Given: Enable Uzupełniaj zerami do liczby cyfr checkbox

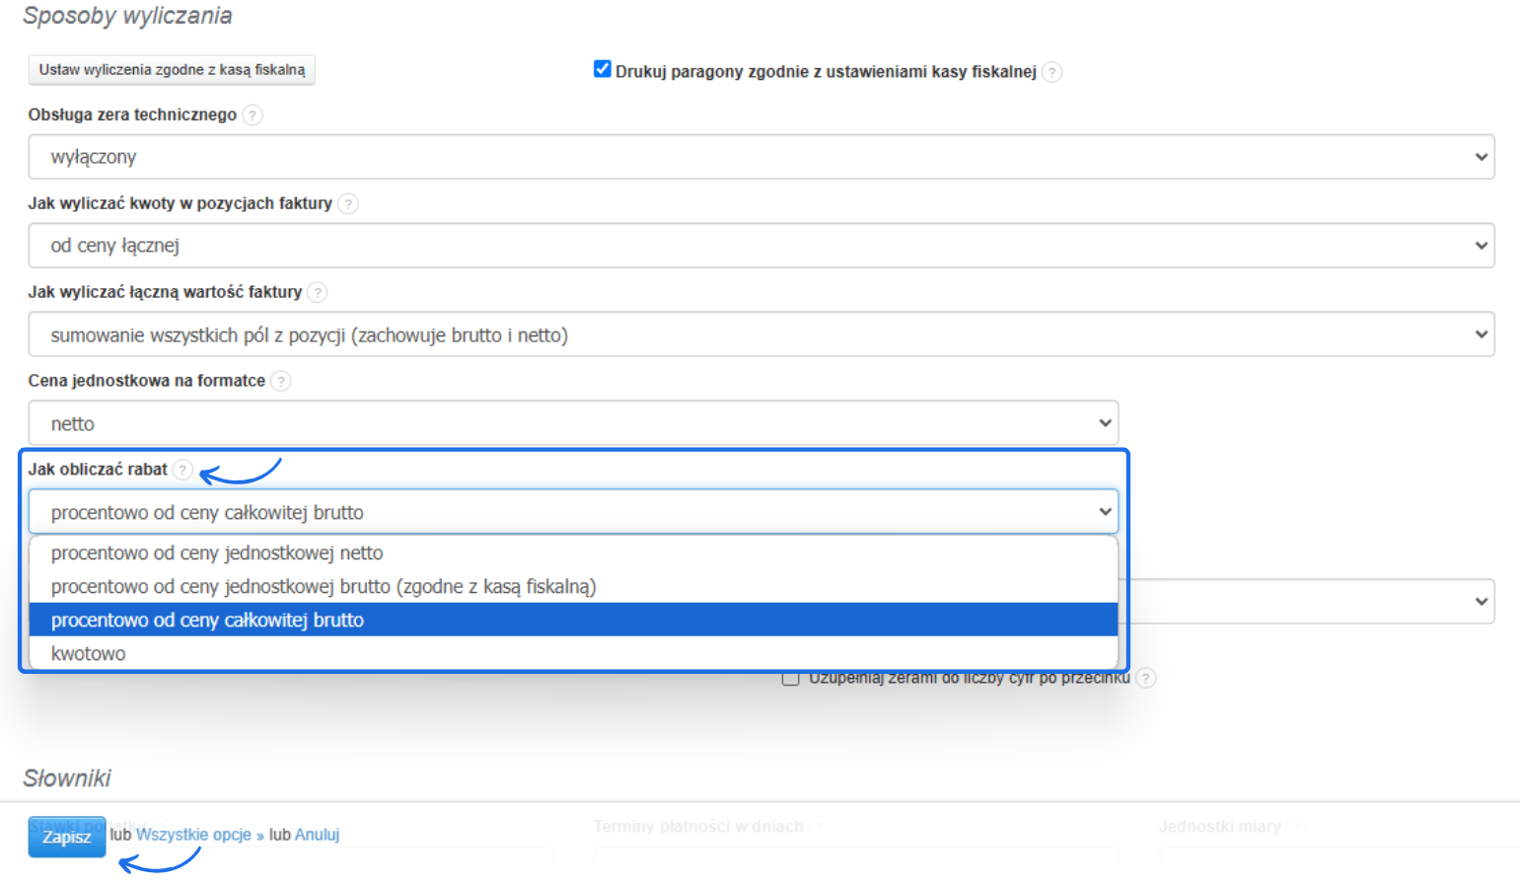Looking at the screenshot, I should pos(790,678).
